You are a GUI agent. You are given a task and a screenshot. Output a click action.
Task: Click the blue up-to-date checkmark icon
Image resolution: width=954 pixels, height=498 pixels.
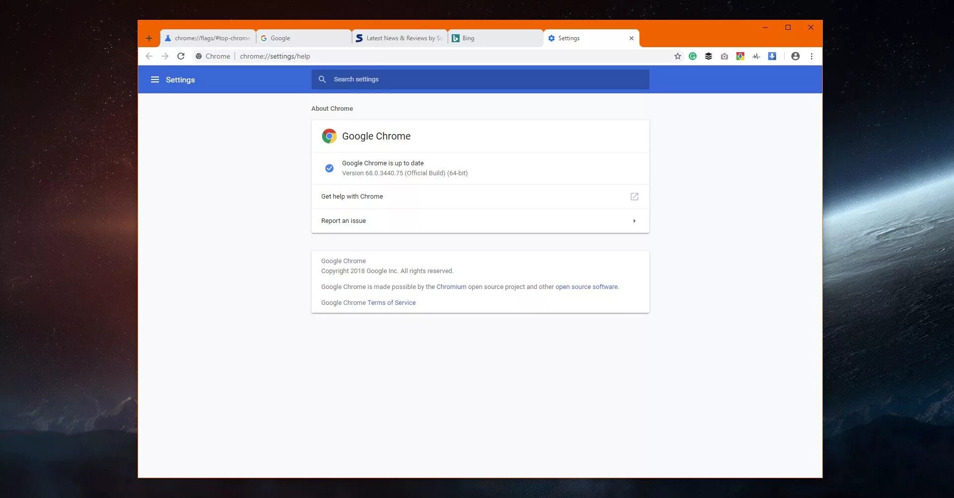pos(329,168)
